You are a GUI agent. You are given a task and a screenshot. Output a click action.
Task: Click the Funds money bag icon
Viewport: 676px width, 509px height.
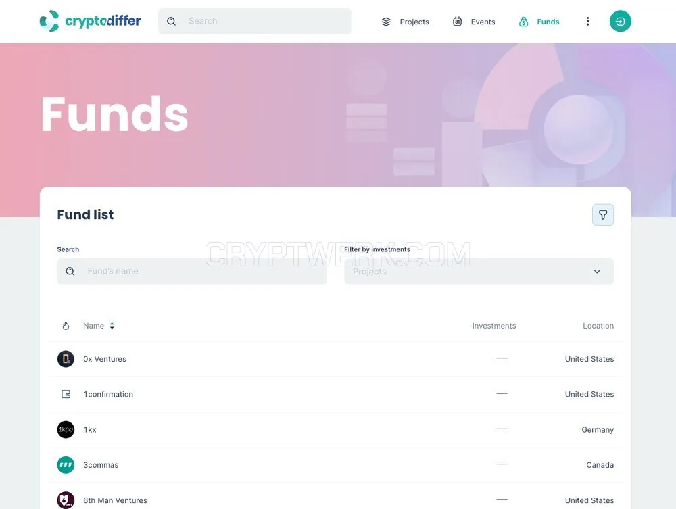(523, 22)
